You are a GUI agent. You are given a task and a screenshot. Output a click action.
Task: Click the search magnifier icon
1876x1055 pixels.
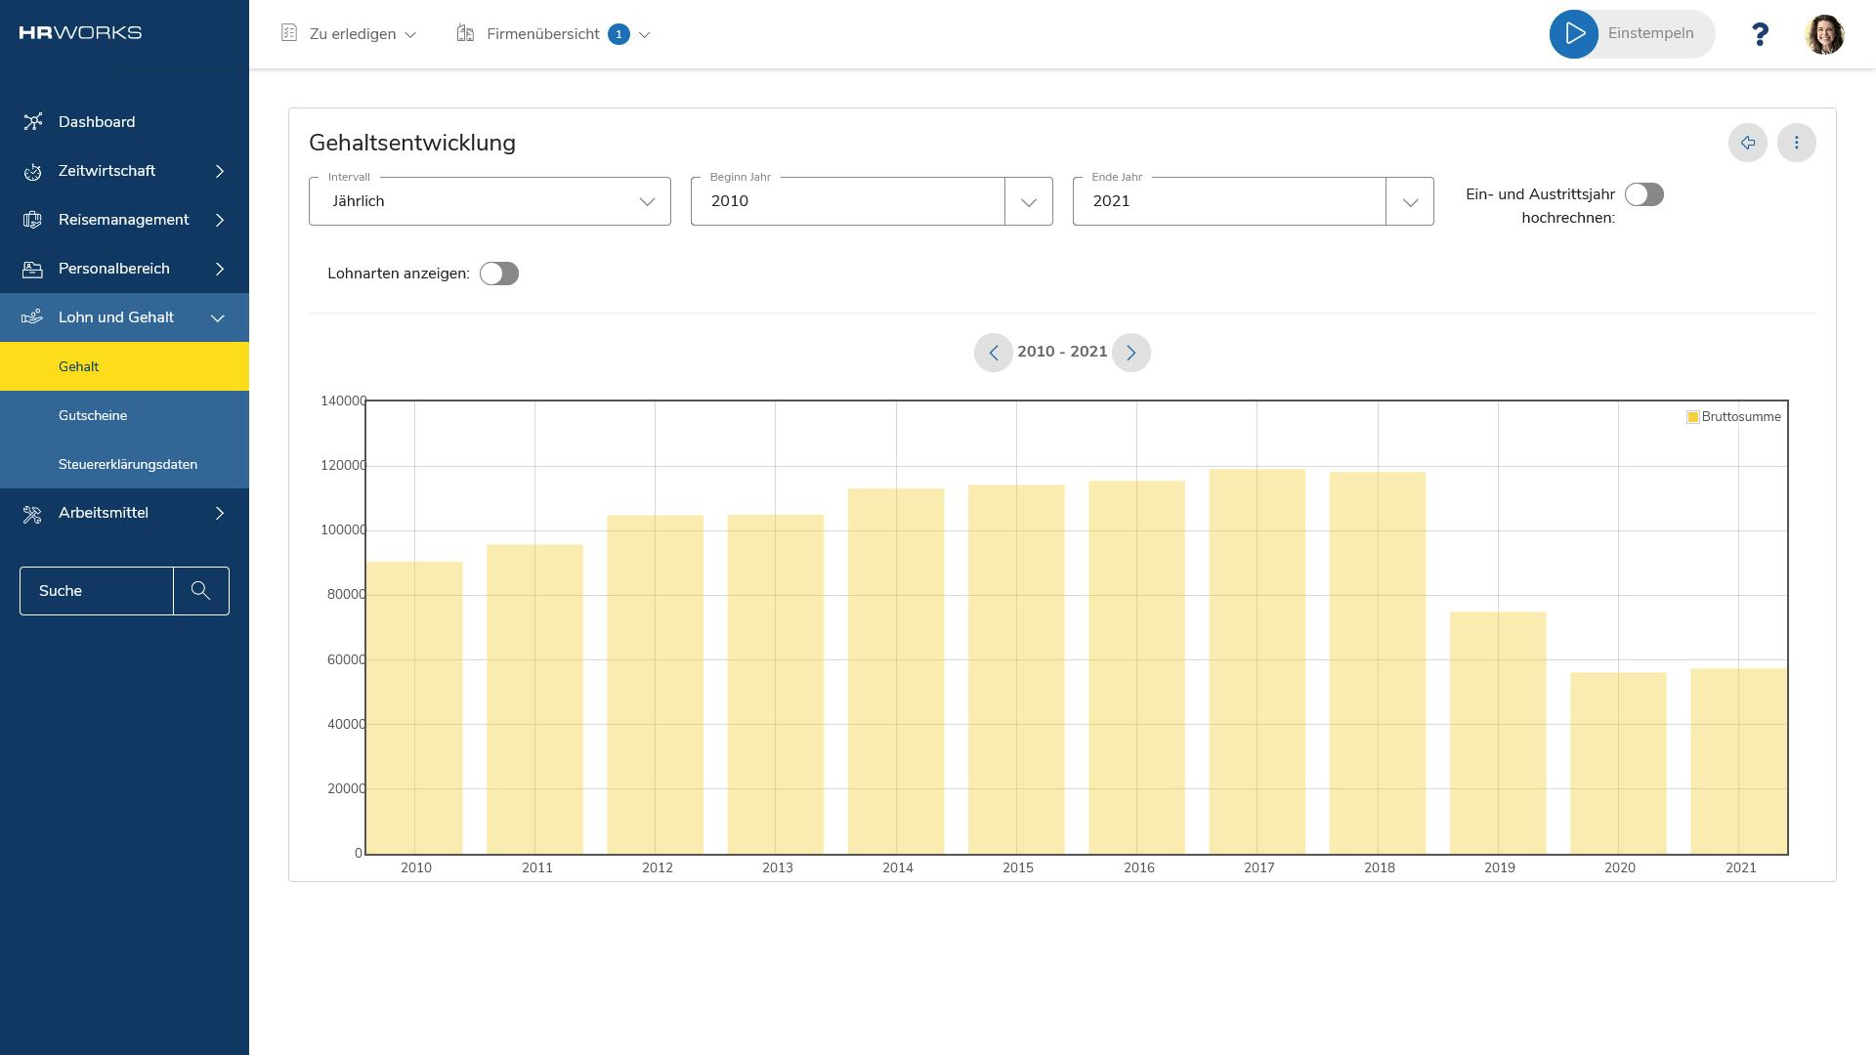(201, 591)
